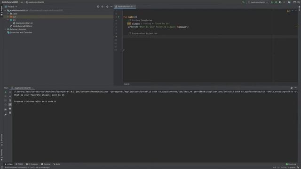Toggle soft-wrap in the Run console
This screenshot has height=169, width=301.
(x=10, y=100)
